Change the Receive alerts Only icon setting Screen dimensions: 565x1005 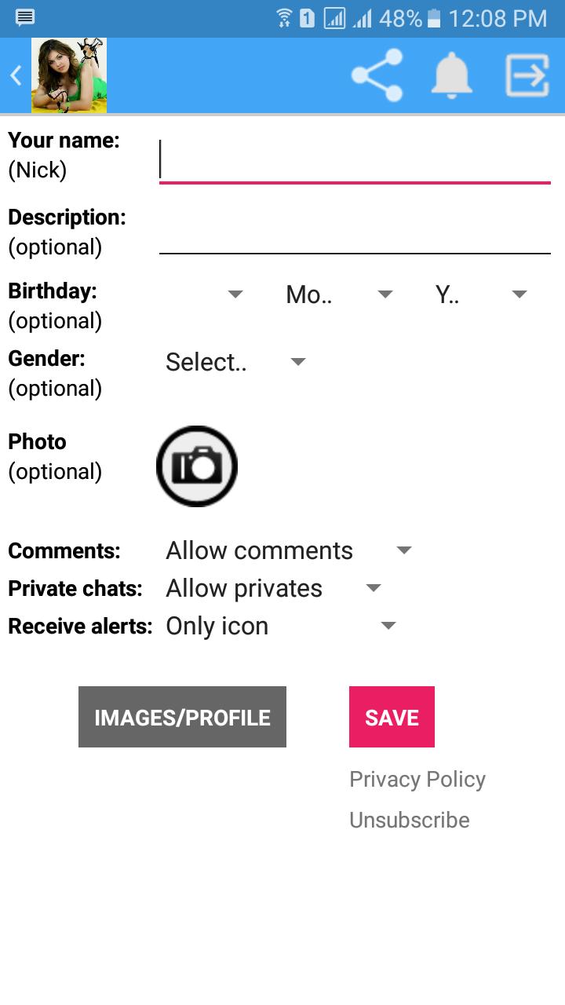pyautogui.click(x=280, y=626)
